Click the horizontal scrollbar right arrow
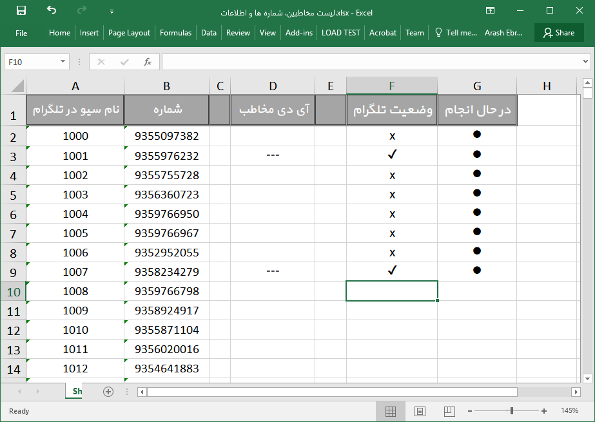The width and height of the screenshot is (595, 422). pos(576,392)
